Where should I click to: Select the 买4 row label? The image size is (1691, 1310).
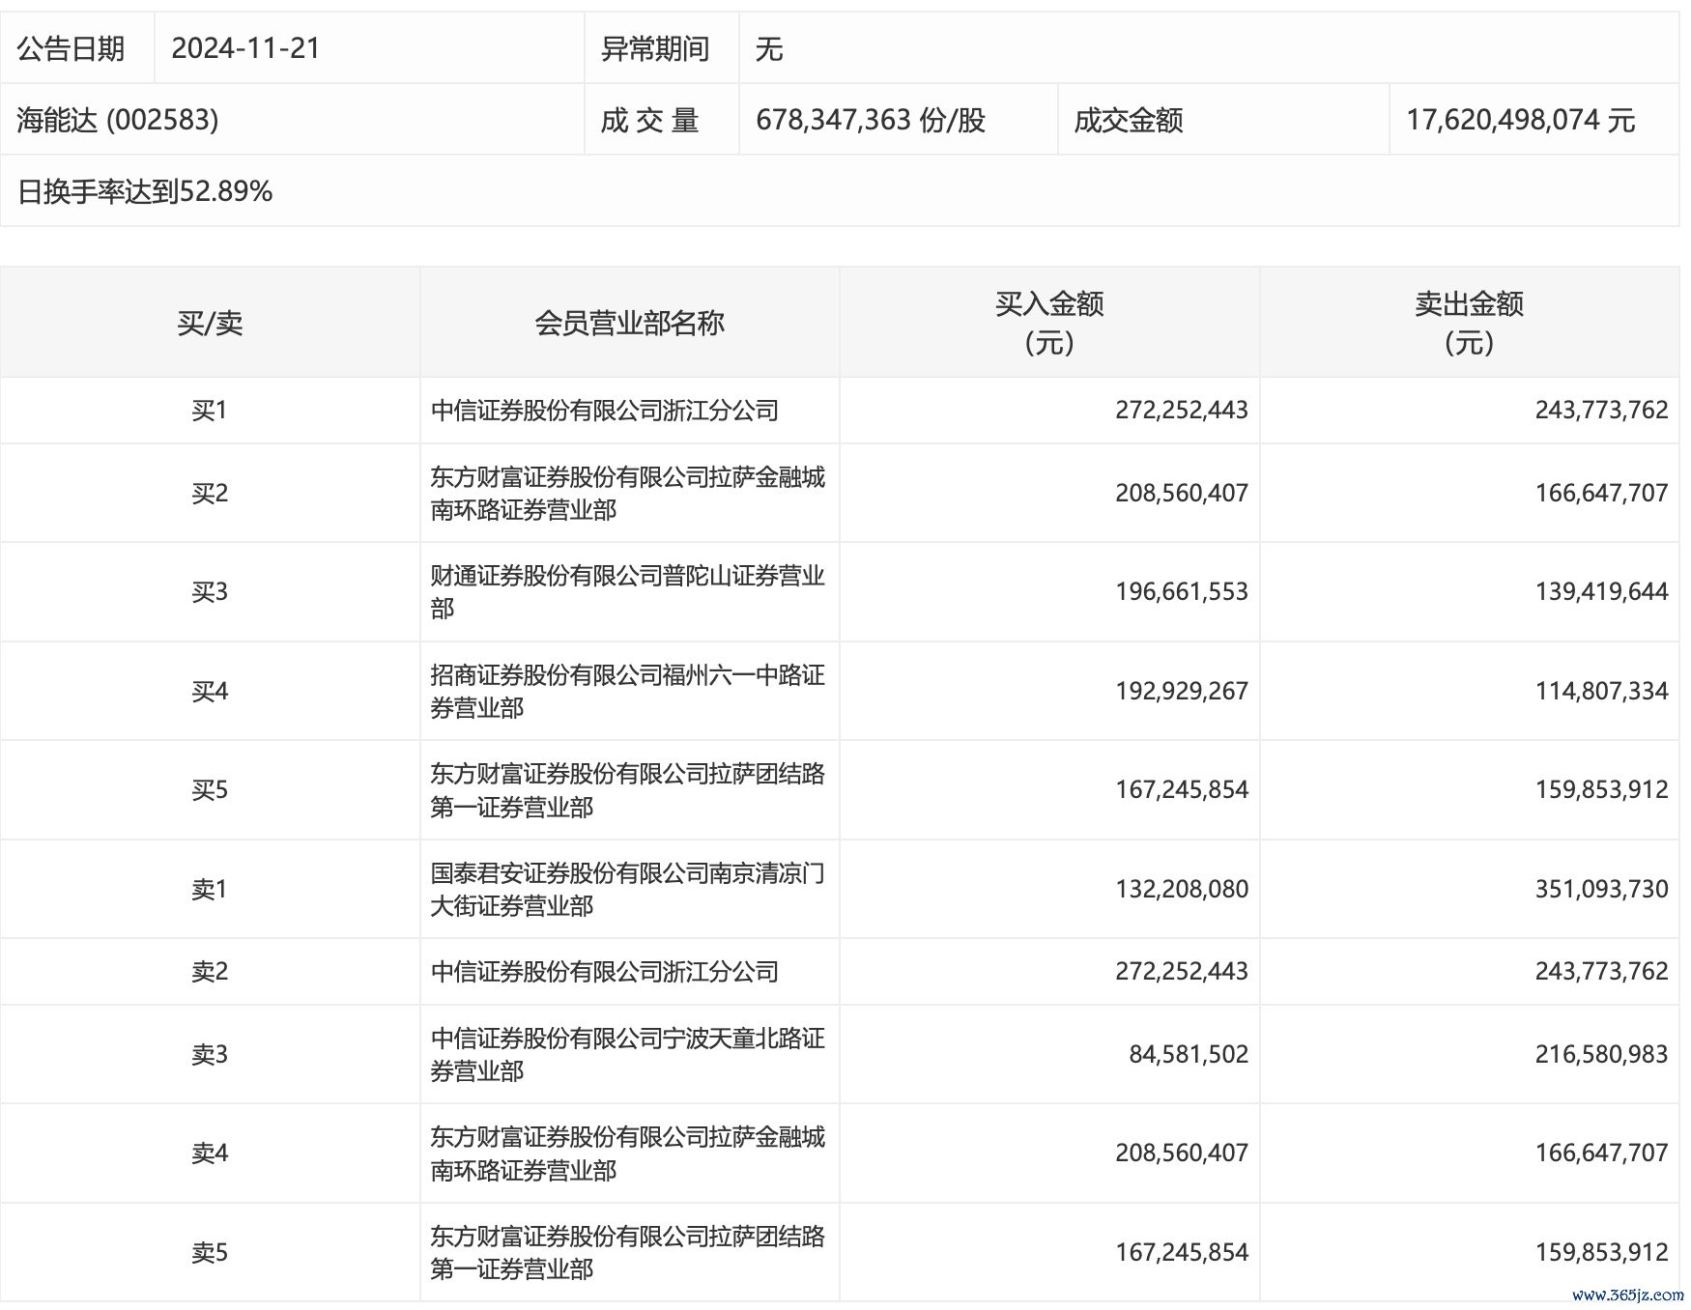tap(210, 691)
